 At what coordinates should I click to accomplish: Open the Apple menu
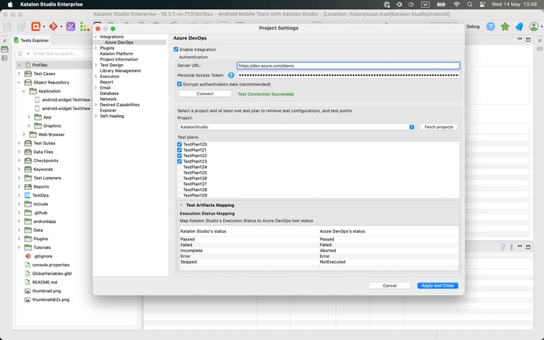pos(10,5)
